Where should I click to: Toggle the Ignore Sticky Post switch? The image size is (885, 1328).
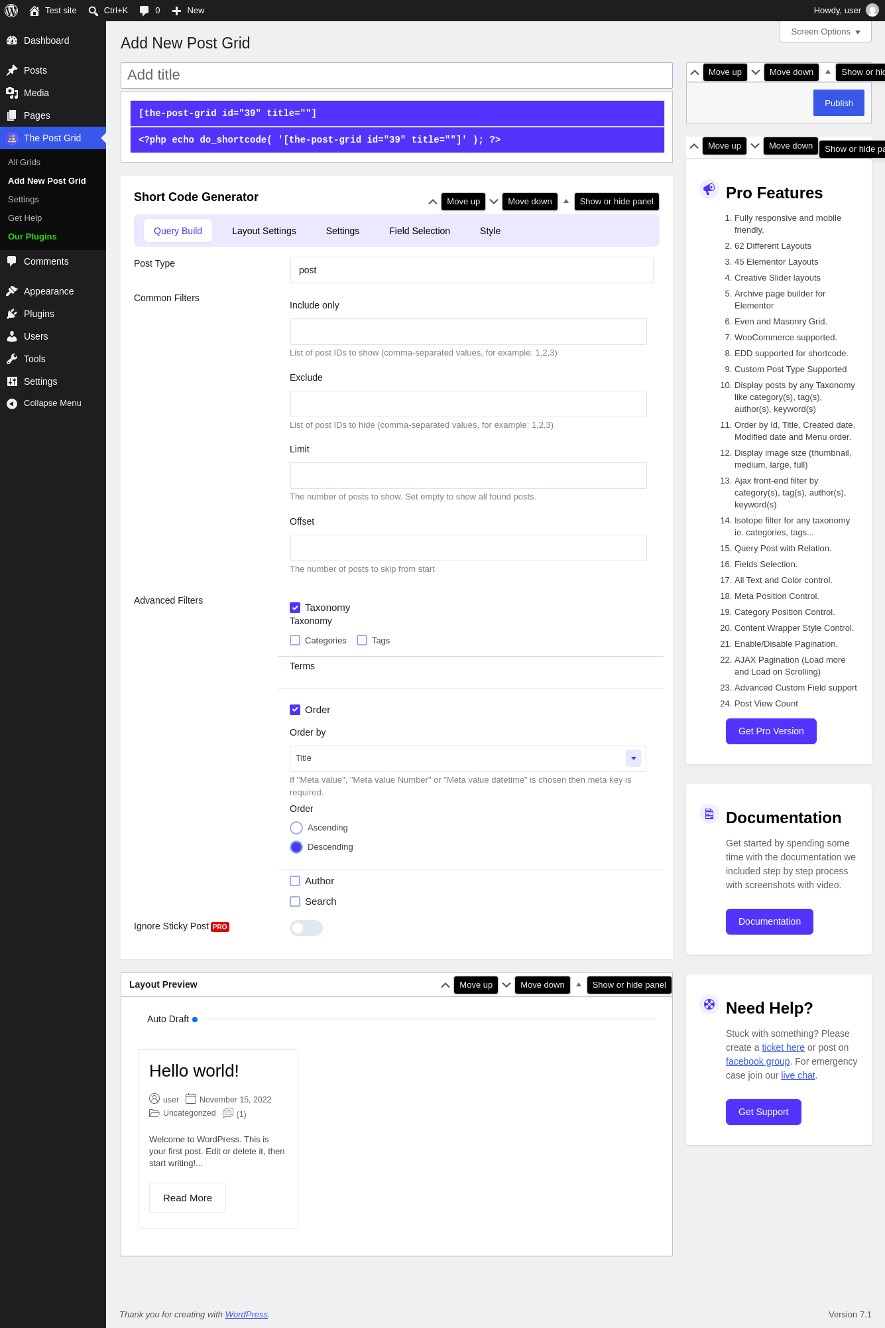(306, 928)
